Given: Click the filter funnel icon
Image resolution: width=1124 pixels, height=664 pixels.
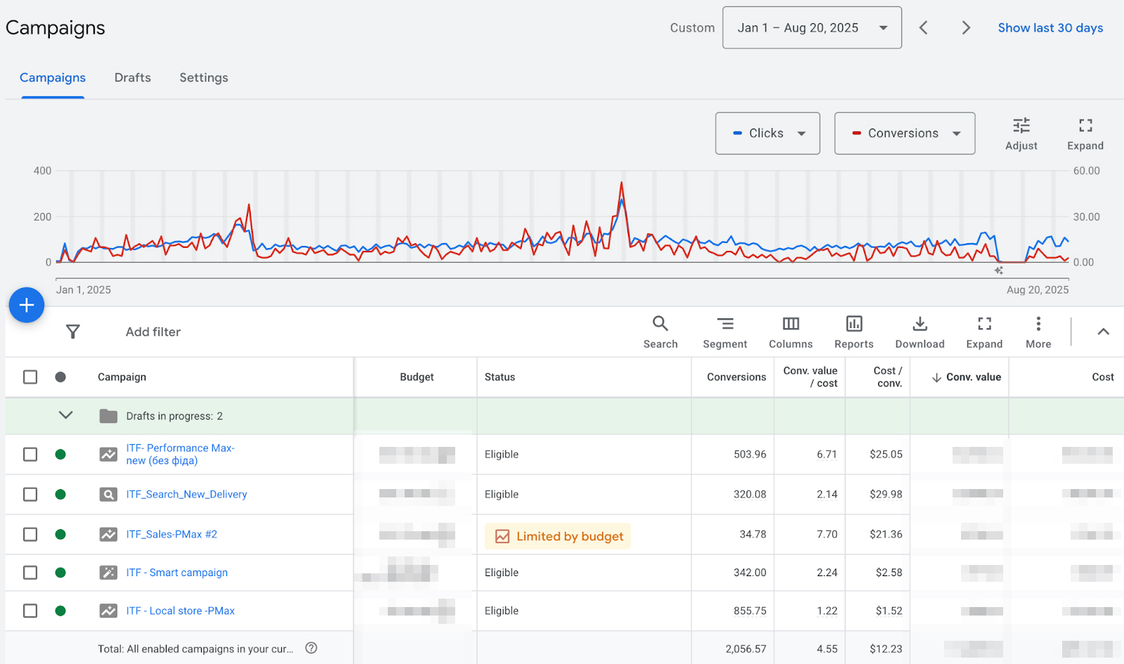Looking at the screenshot, I should [x=73, y=332].
